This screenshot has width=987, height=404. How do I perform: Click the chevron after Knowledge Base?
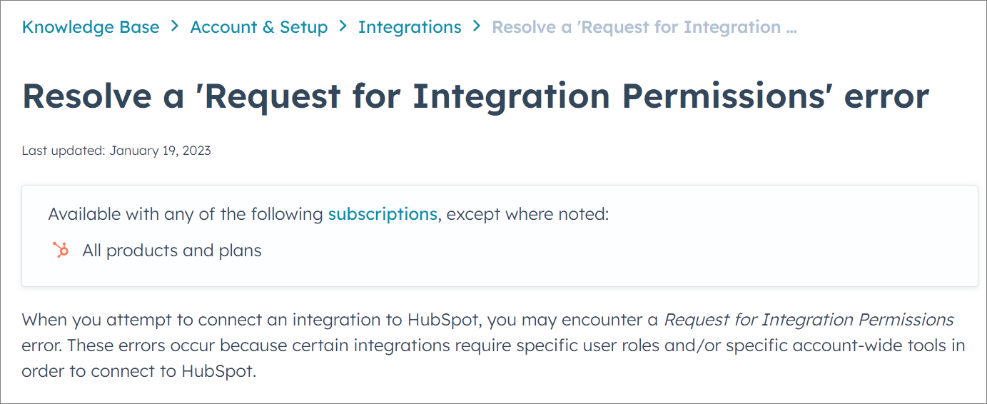tap(175, 27)
